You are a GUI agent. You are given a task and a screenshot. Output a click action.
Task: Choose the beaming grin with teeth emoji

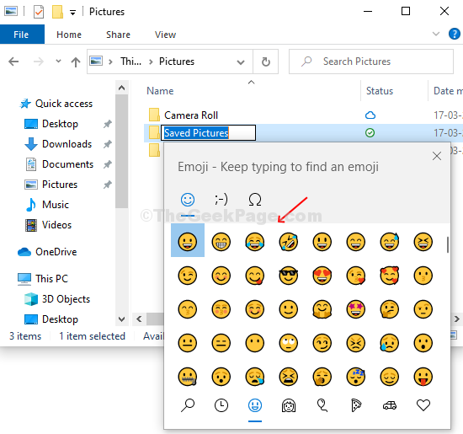click(221, 241)
